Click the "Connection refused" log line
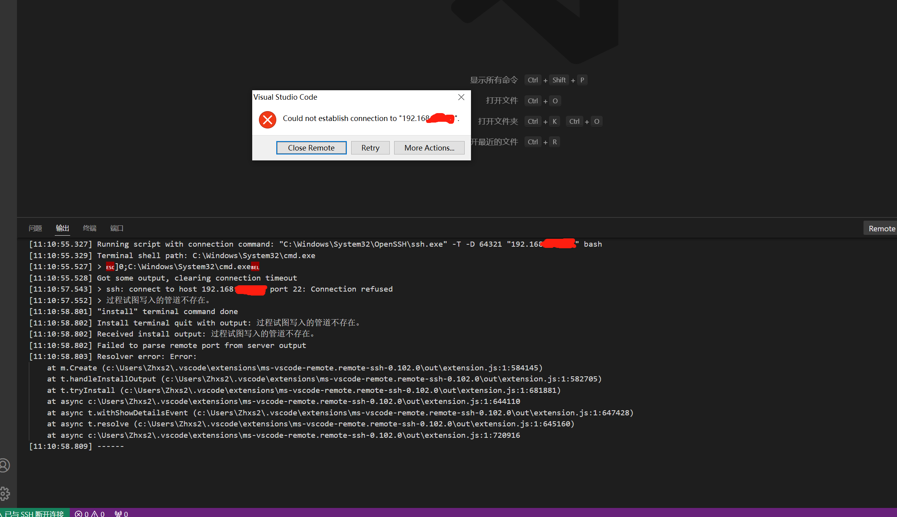The height and width of the screenshot is (517, 897). pyautogui.click(x=211, y=289)
